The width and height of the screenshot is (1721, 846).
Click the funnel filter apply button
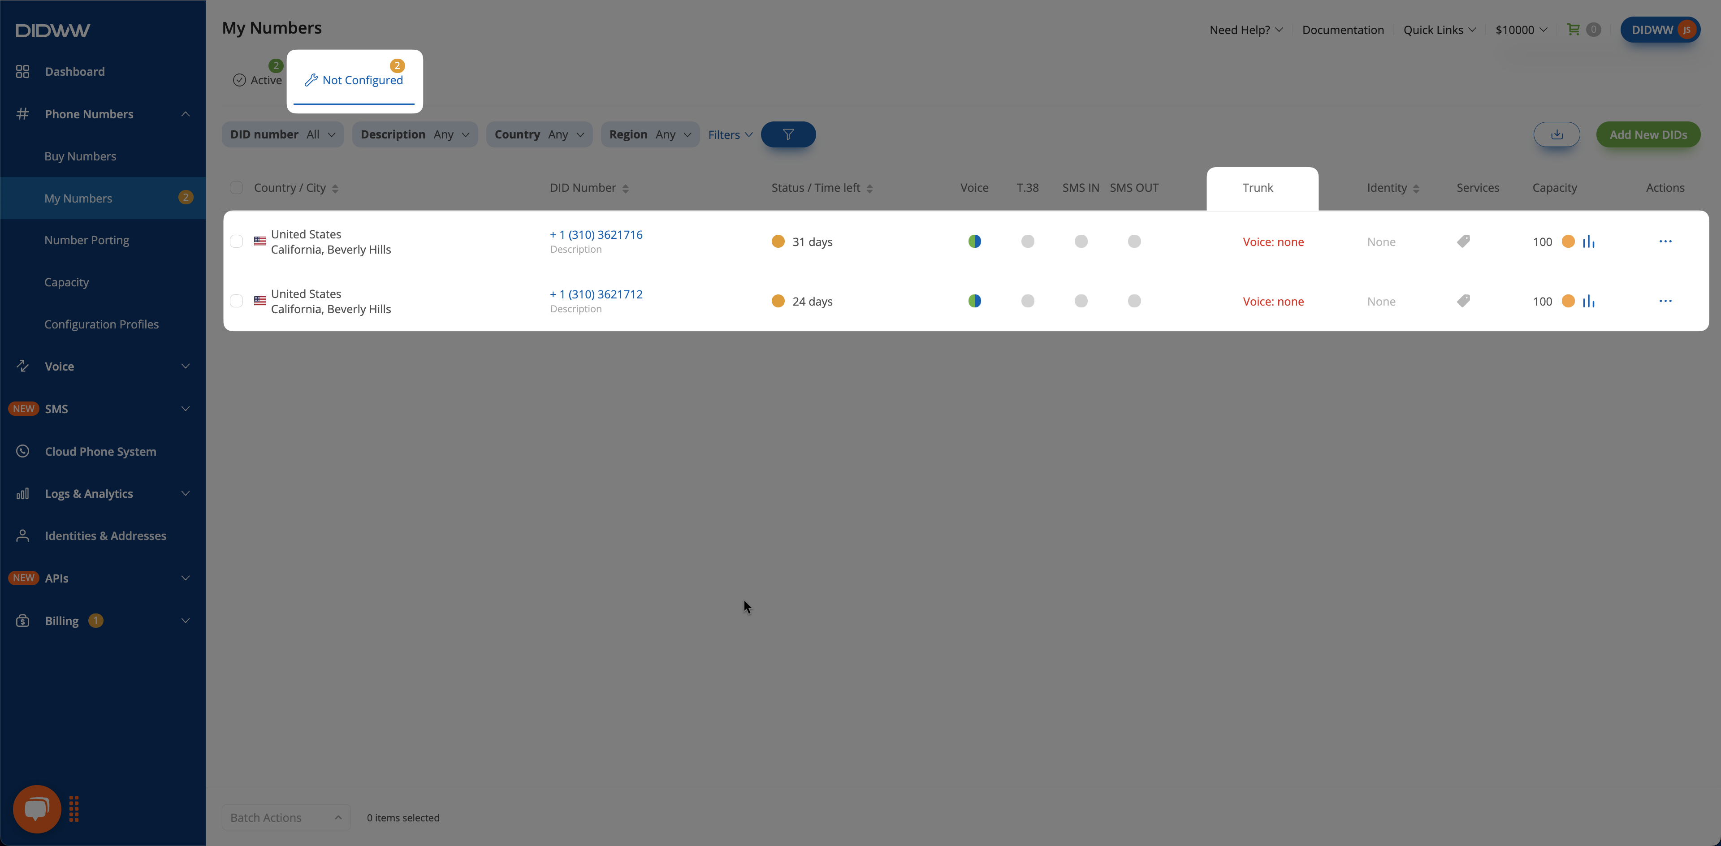coord(788,134)
